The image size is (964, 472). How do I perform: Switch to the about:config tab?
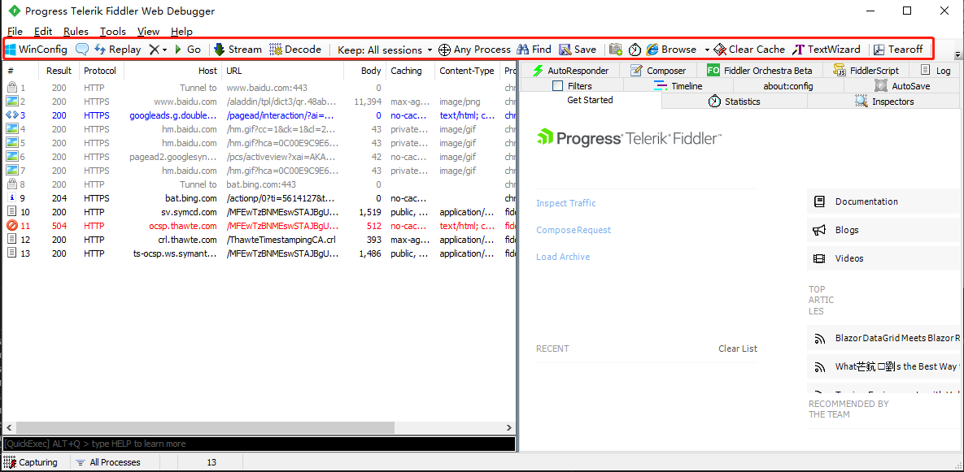click(x=787, y=86)
